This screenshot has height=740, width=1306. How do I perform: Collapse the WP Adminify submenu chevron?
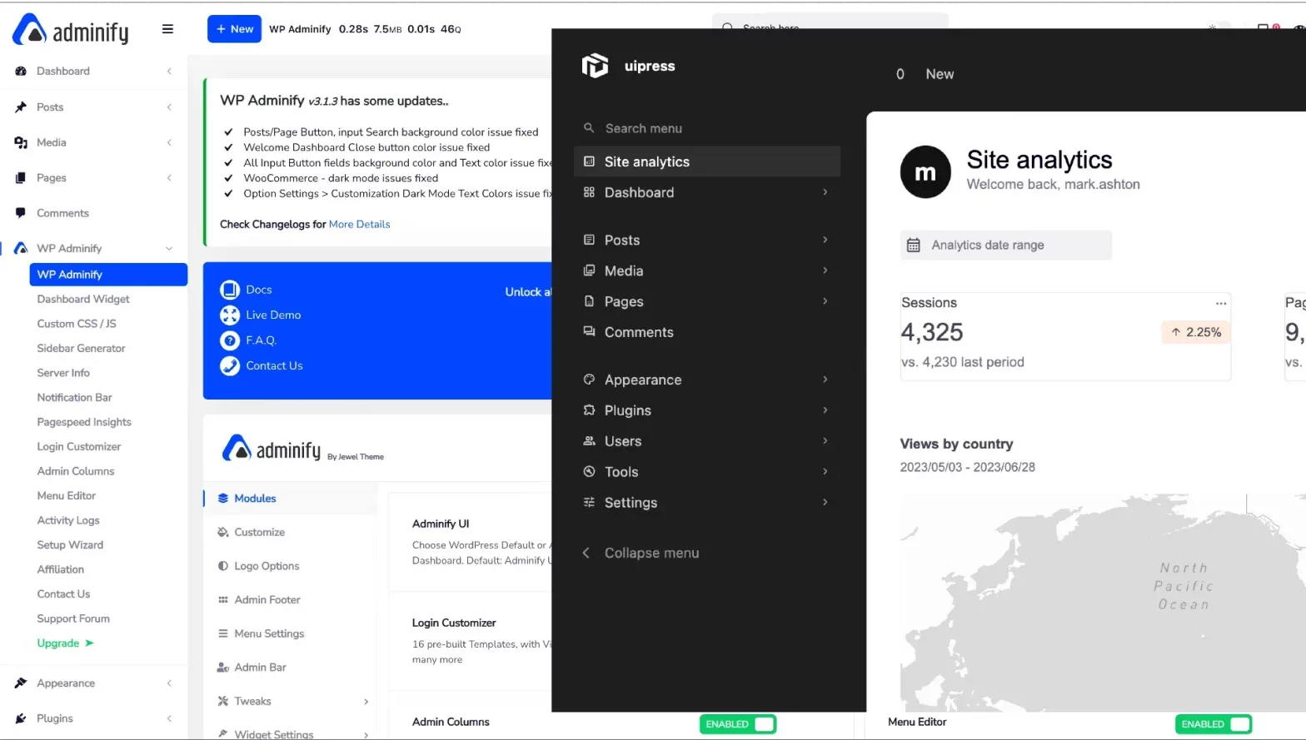pyautogui.click(x=169, y=249)
